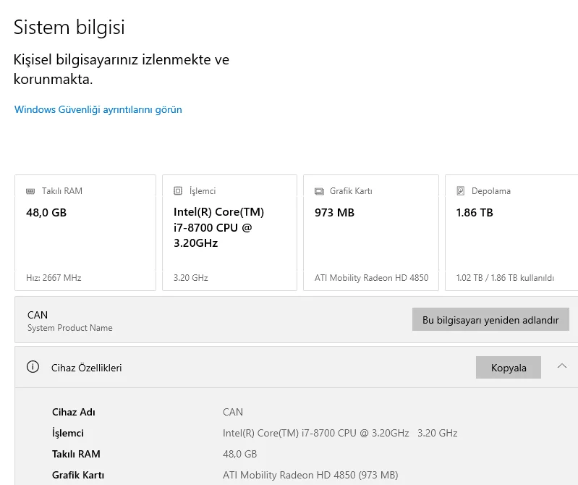
Task: Click the storage drive icon beside Depolama
Action: [x=461, y=191]
